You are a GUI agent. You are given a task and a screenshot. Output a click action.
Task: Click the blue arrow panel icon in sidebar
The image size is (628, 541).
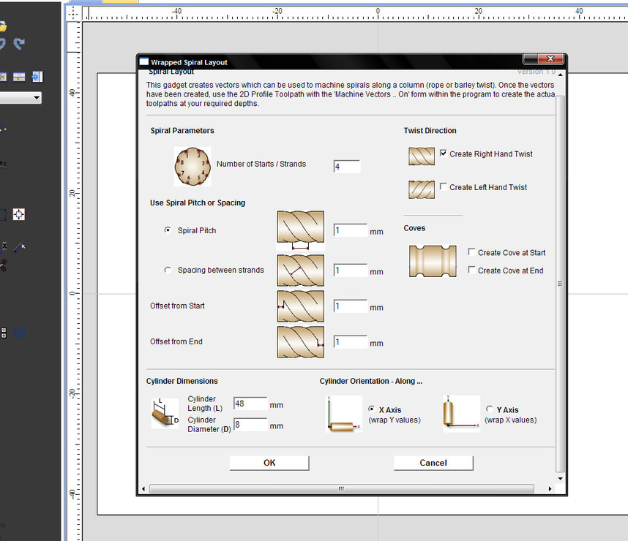[37, 77]
